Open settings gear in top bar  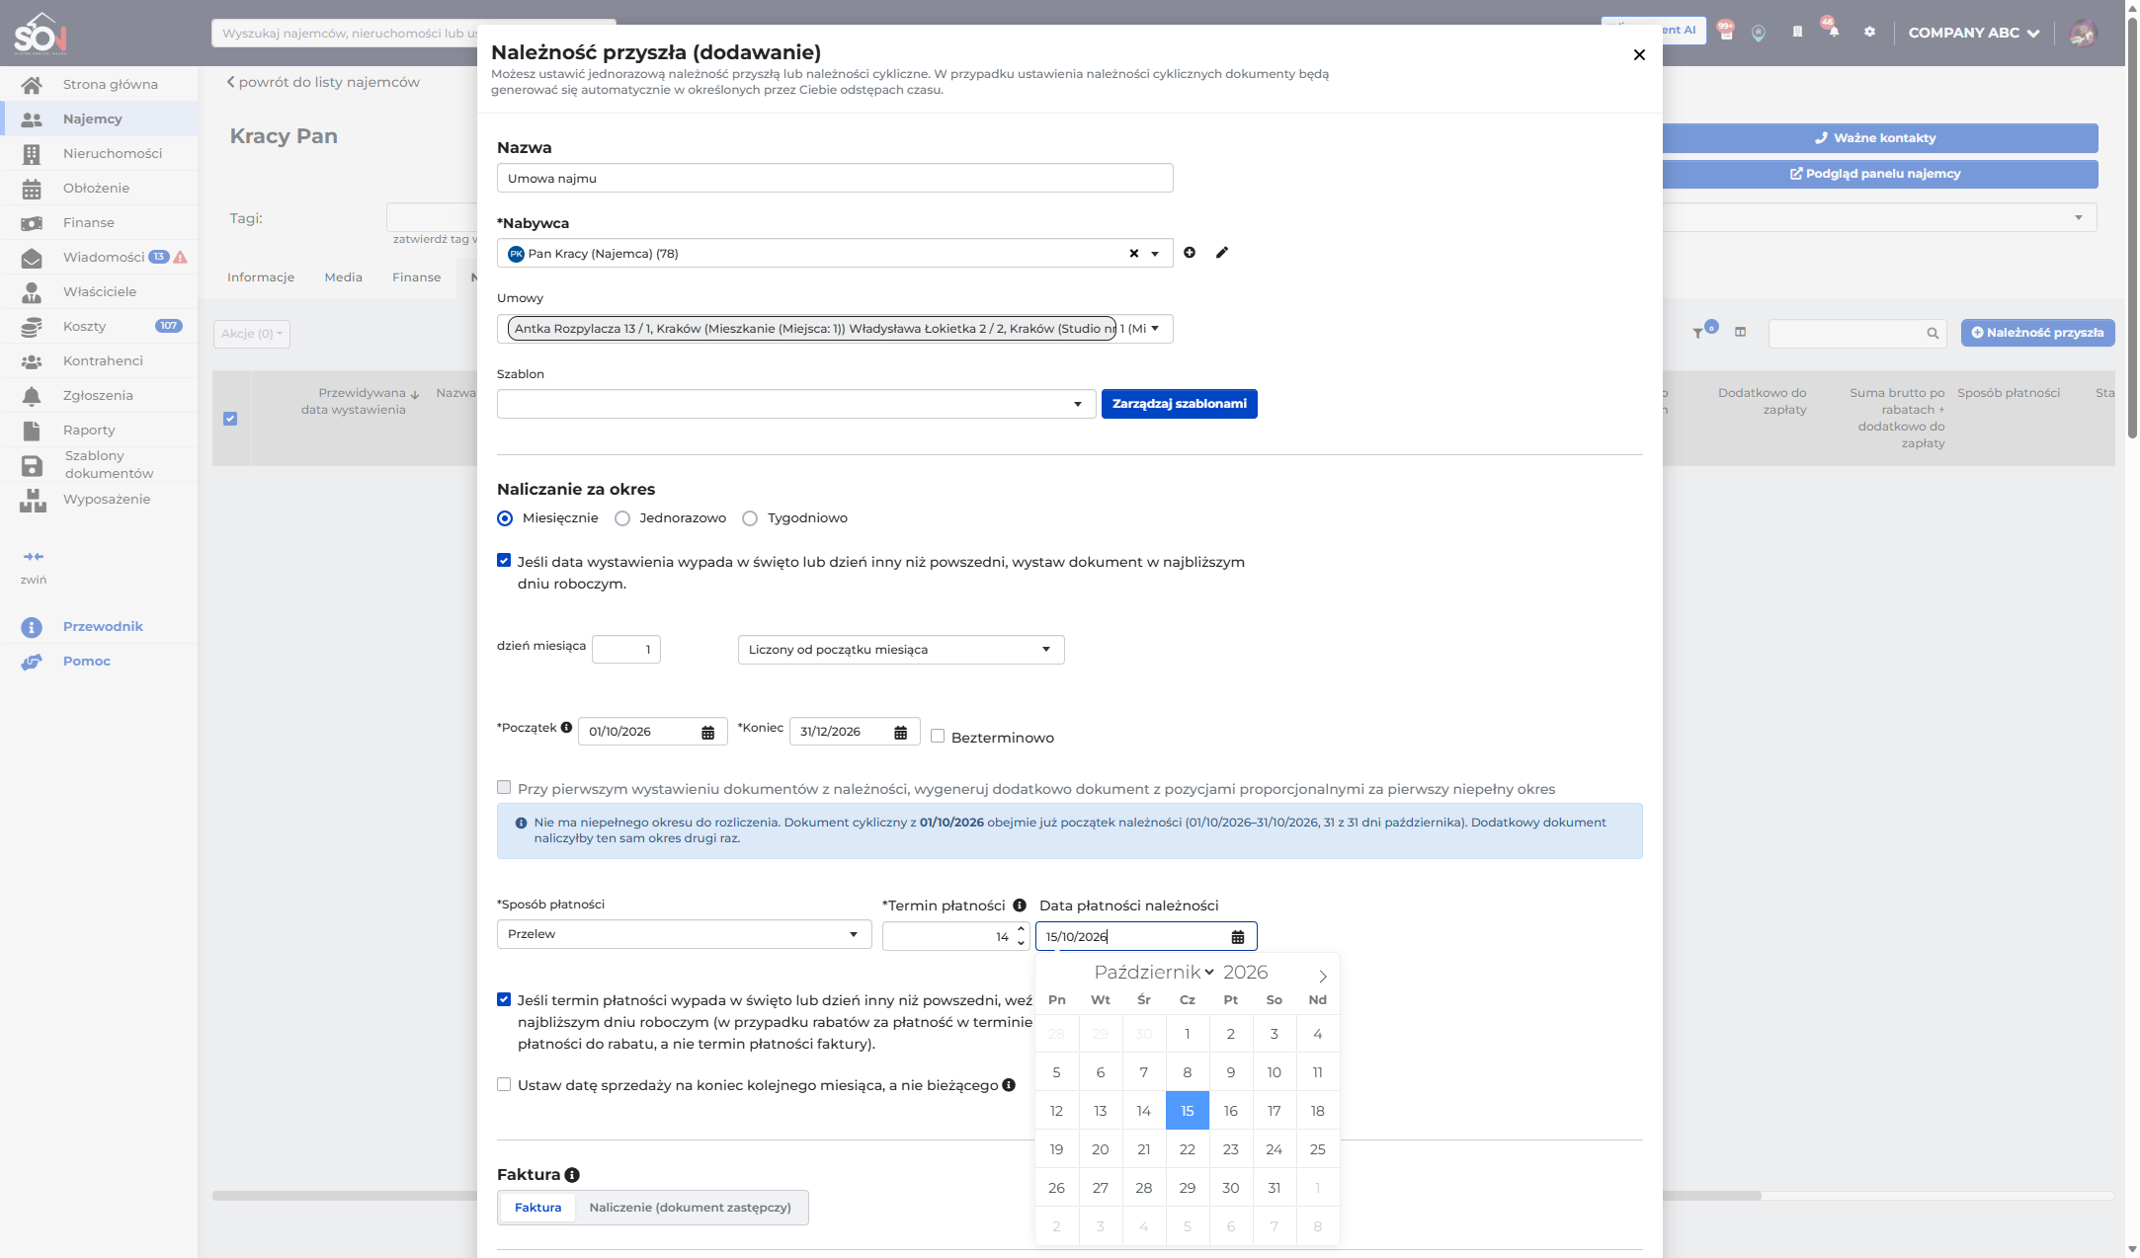pos(1869,32)
